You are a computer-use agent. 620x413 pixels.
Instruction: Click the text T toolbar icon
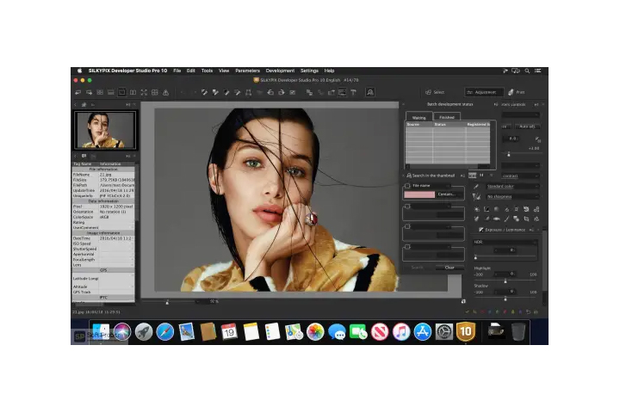click(x=354, y=92)
